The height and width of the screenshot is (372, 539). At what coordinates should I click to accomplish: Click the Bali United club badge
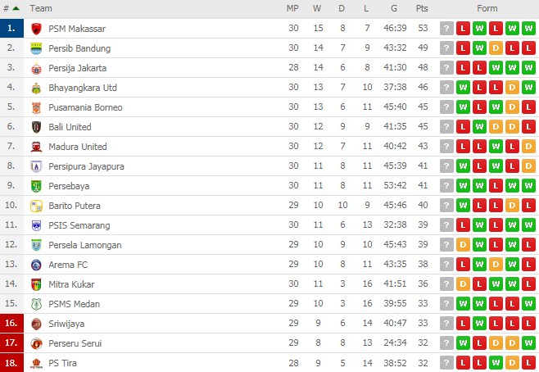click(x=36, y=127)
